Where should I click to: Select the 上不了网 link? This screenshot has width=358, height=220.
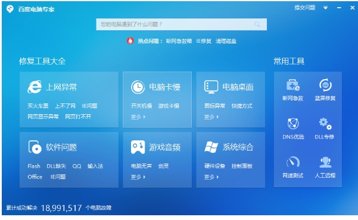pyautogui.click(x=65, y=106)
